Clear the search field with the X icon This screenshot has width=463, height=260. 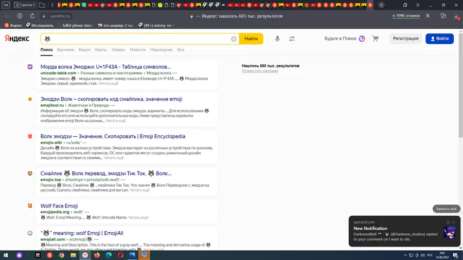[234, 39]
